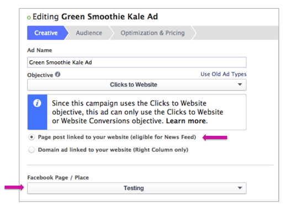
Task: Click the Domain ad linked to your website label
Action: (x=113, y=150)
